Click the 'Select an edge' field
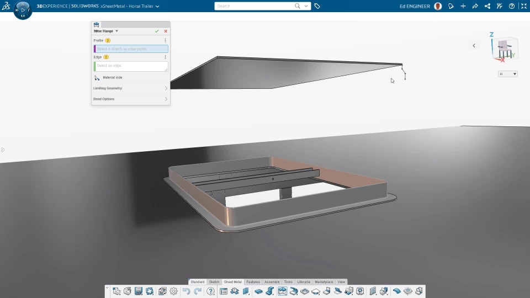The image size is (530, 298). [131, 66]
